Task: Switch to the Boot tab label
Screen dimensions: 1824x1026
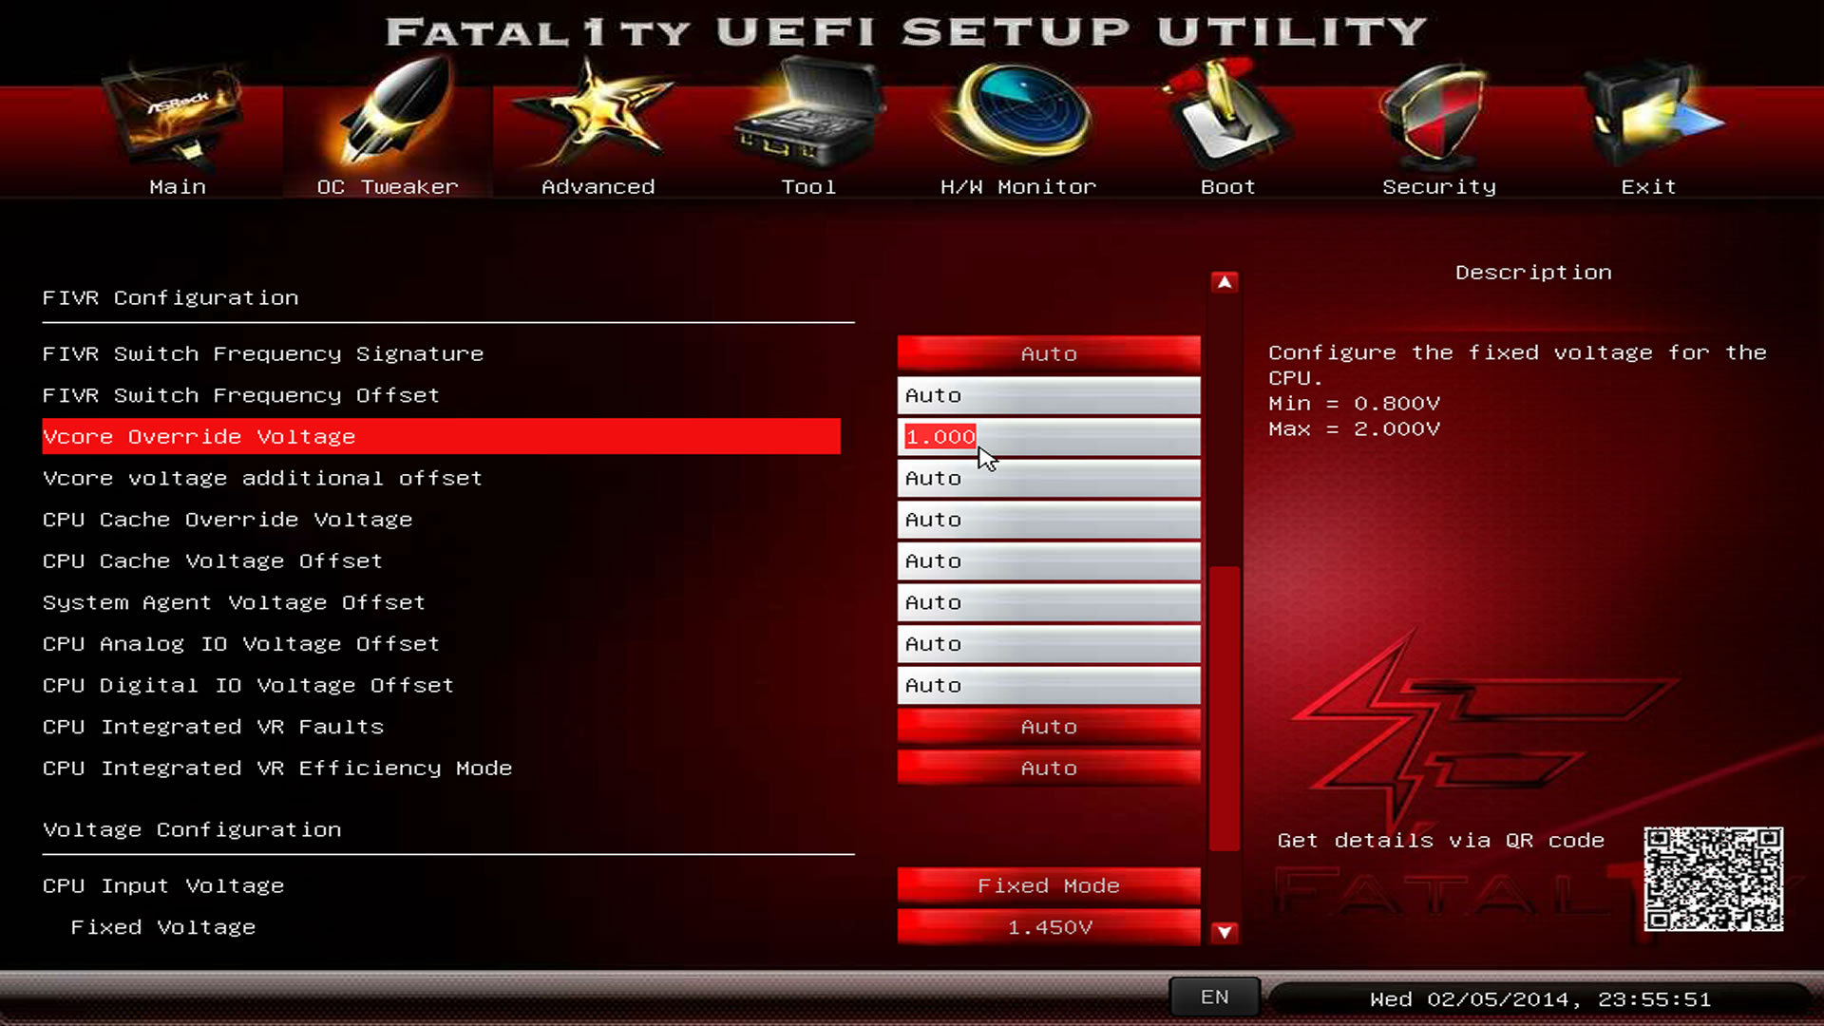Action: coord(1227,187)
